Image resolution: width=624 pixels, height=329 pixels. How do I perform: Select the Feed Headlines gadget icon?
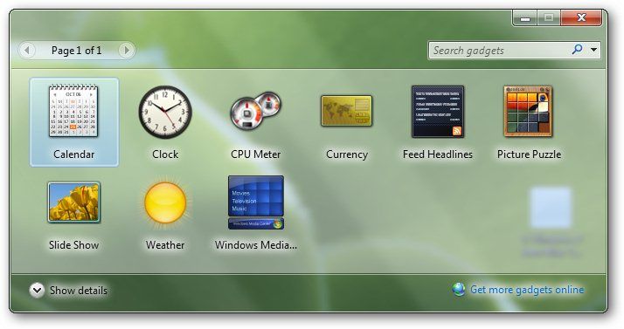click(437, 112)
